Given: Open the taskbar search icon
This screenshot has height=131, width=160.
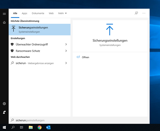Looking at the screenshot, I should [x=13, y=128].
